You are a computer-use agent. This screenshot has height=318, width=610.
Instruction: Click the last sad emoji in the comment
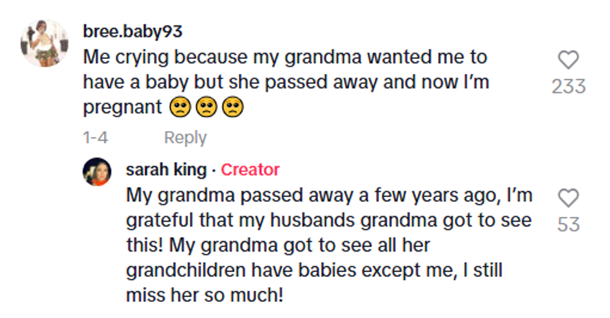click(x=232, y=107)
